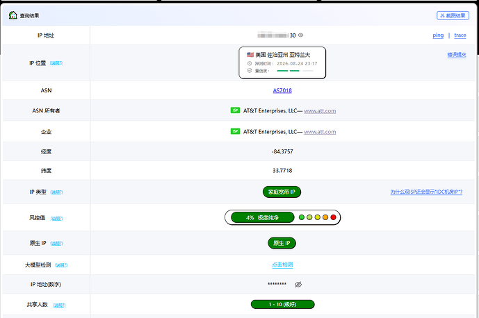Image resolution: width=479 pixels, height=318 pixels.
Task: Click the red risk dot
Action: pyautogui.click(x=333, y=217)
